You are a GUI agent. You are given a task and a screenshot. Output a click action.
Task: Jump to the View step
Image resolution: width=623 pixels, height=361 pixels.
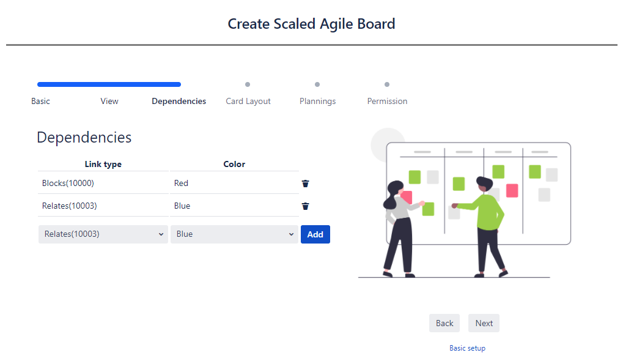coord(109,101)
